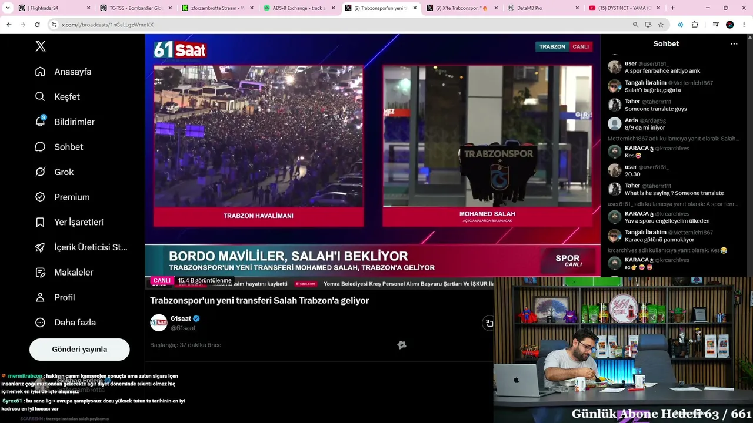
Task: Open the Sohbet chat bubble icon in sidebar
Action: pos(40,147)
